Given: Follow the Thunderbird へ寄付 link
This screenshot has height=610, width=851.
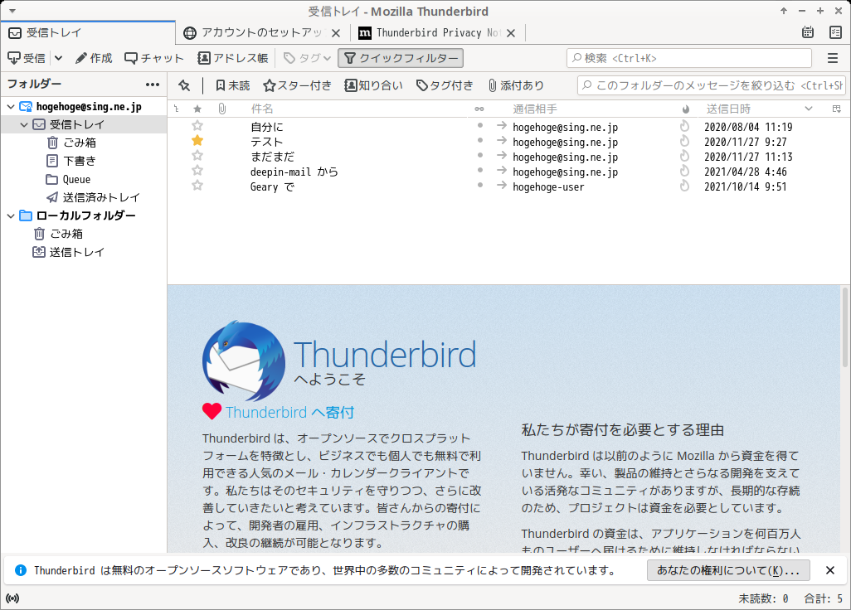Looking at the screenshot, I should click(289, 413).
